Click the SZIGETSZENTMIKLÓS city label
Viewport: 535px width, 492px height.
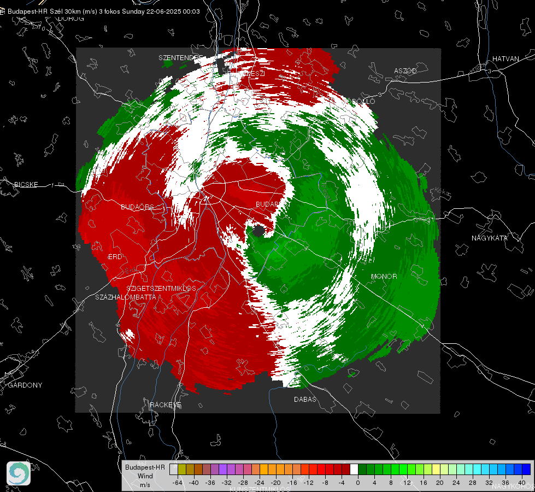pos(161,288)
